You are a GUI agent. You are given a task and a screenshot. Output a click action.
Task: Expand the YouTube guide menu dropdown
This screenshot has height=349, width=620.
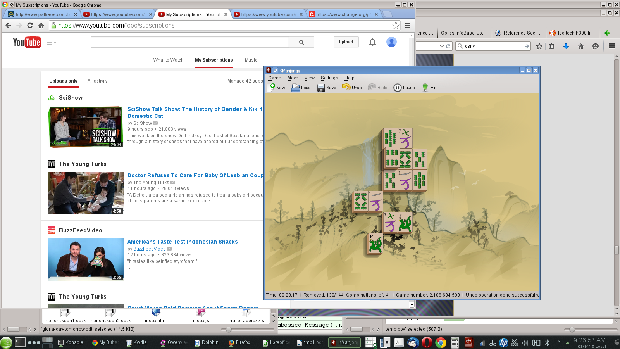point(52,43)
